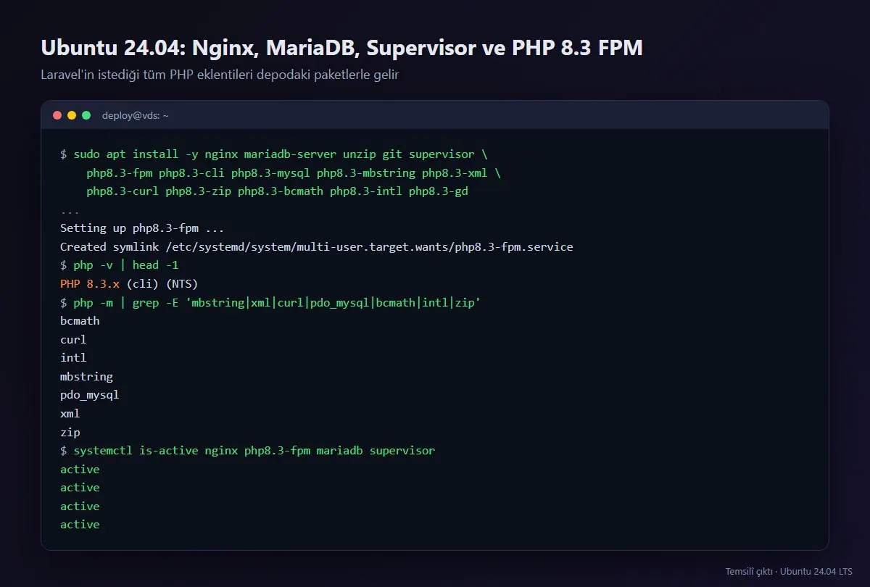Click the red close dot in terminal header
Image resolution: width=870 pixels, height=587 pixels.
(x=57, y=115)
